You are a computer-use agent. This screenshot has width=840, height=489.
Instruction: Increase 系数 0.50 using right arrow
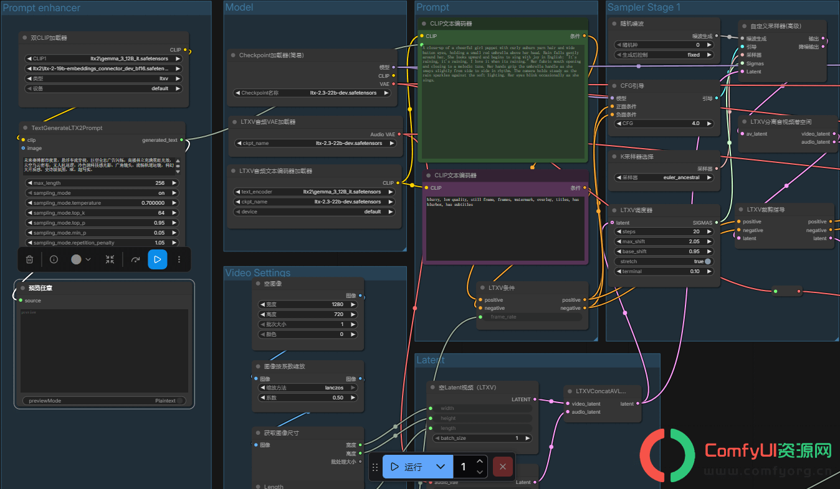(x=353, y=398)
